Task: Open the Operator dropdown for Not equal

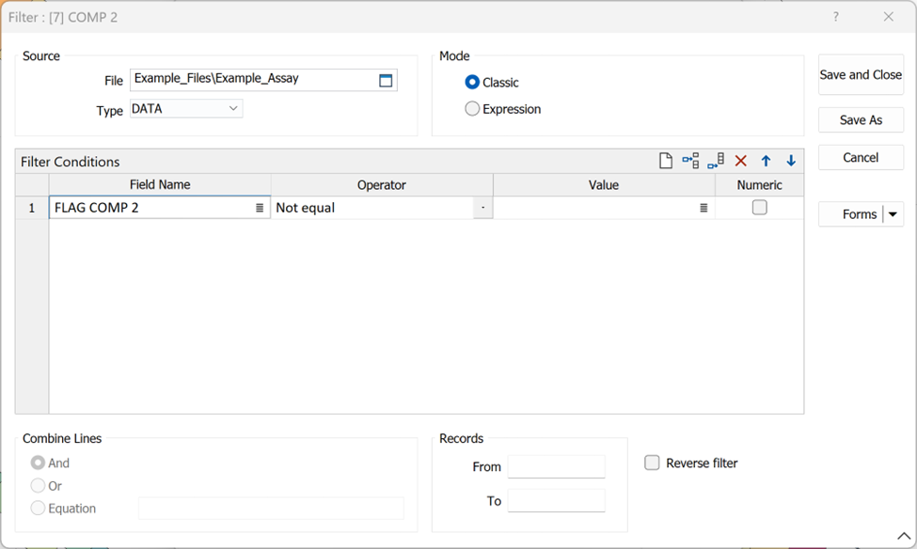Action: (484, 207)
